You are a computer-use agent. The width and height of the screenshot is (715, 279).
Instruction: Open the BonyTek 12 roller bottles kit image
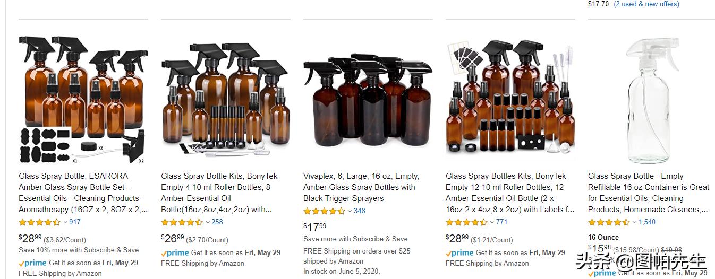(510, 100)
